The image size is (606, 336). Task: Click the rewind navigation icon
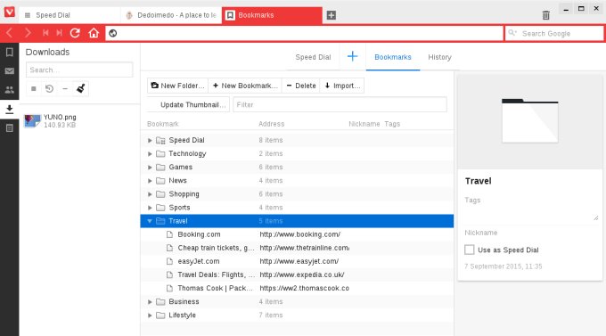point(45,33)
